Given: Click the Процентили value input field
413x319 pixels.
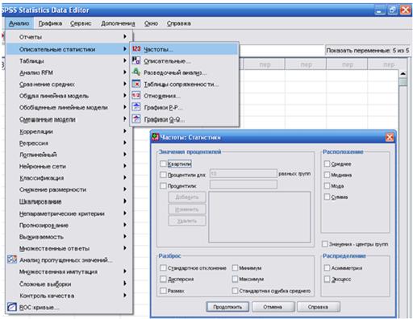Looking at the screenshot, I should pyautogui.click(x=244, y=184).
